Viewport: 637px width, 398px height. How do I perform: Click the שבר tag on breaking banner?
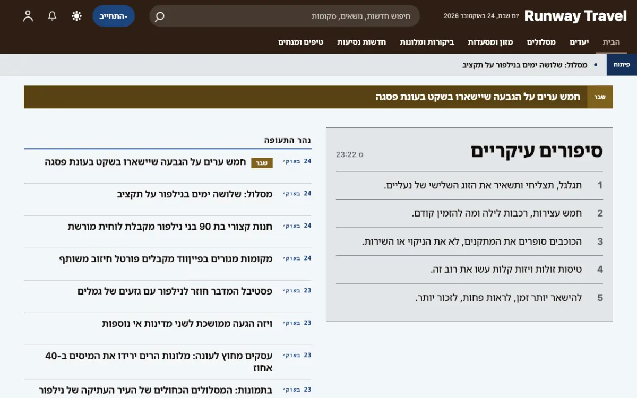[x=600, y=97]
